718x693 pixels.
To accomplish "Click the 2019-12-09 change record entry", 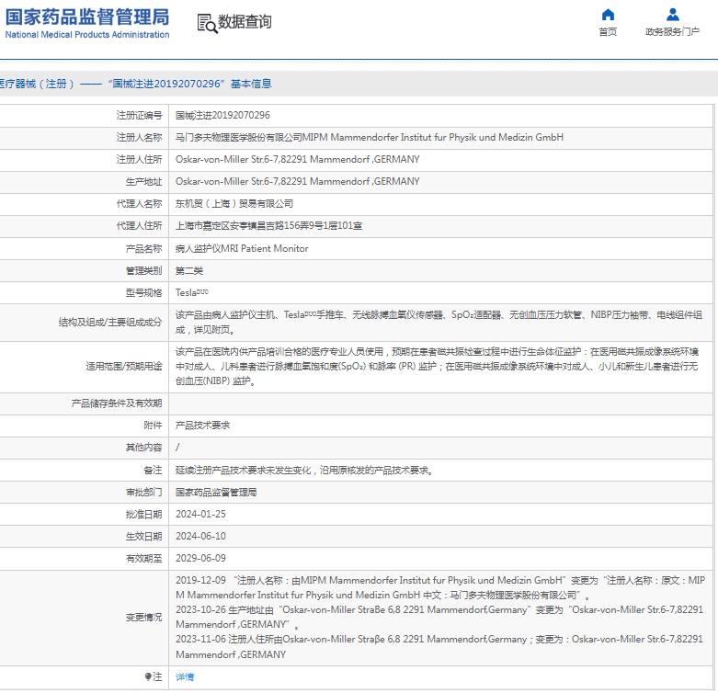I will pos(440,587).
